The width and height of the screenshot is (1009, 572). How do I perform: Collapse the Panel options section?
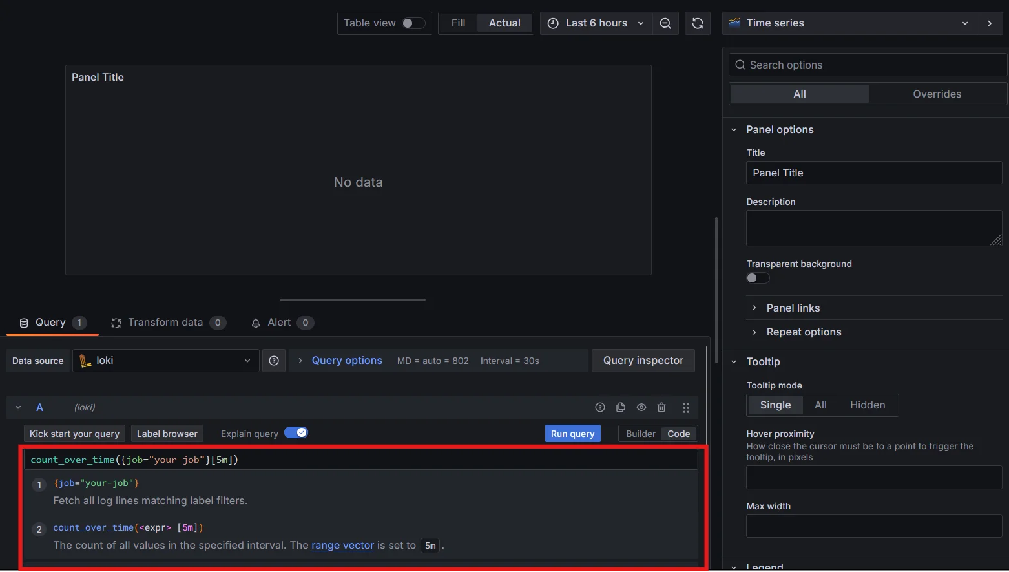click(x=734, y=130)
